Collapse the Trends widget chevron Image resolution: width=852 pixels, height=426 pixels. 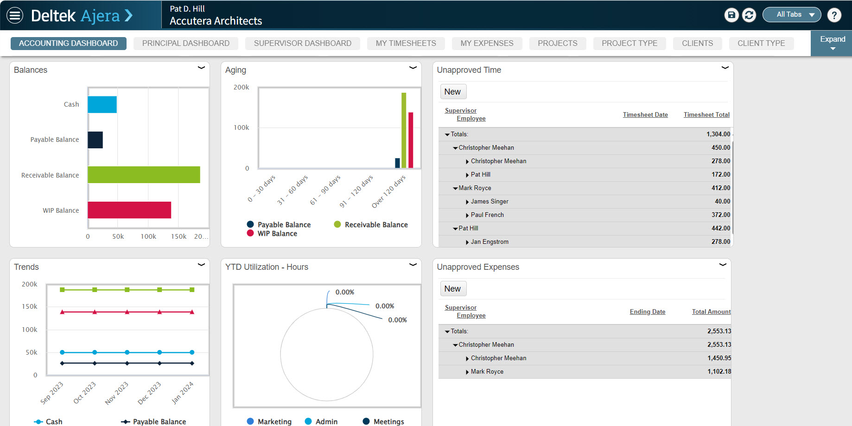[201, 265]
